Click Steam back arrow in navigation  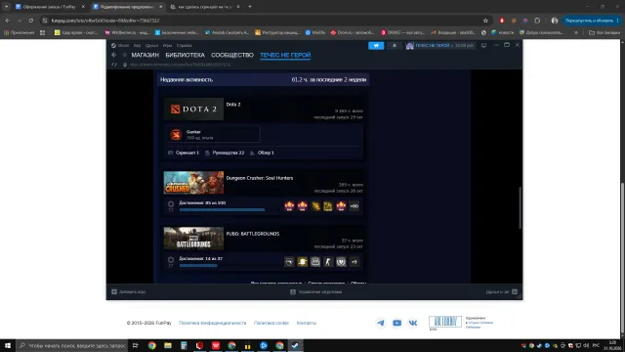[x=114, y=55]
